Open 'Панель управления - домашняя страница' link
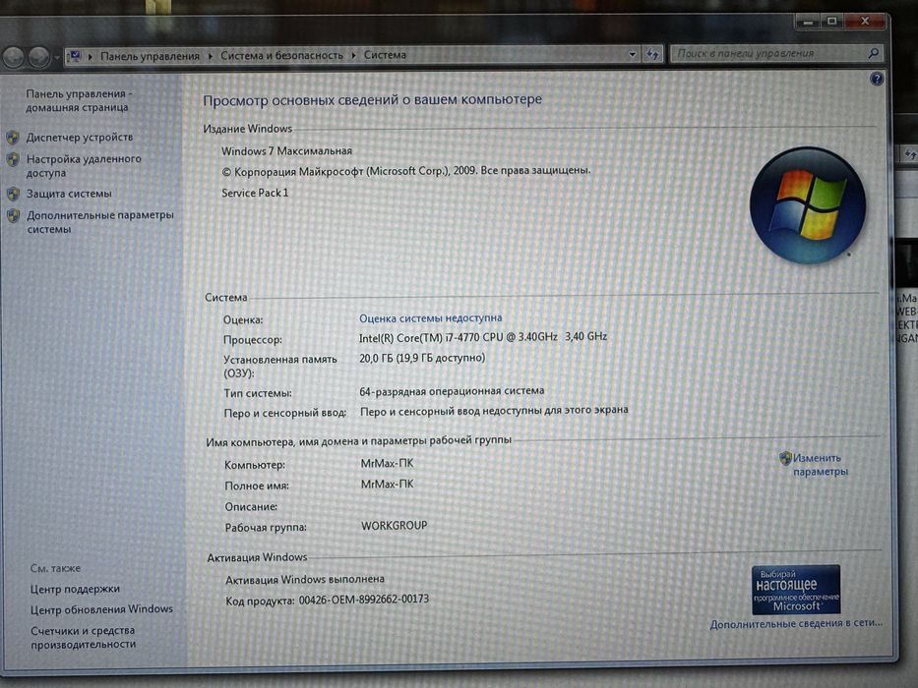This screenshot has height=688, width=918. coord(79,100)
